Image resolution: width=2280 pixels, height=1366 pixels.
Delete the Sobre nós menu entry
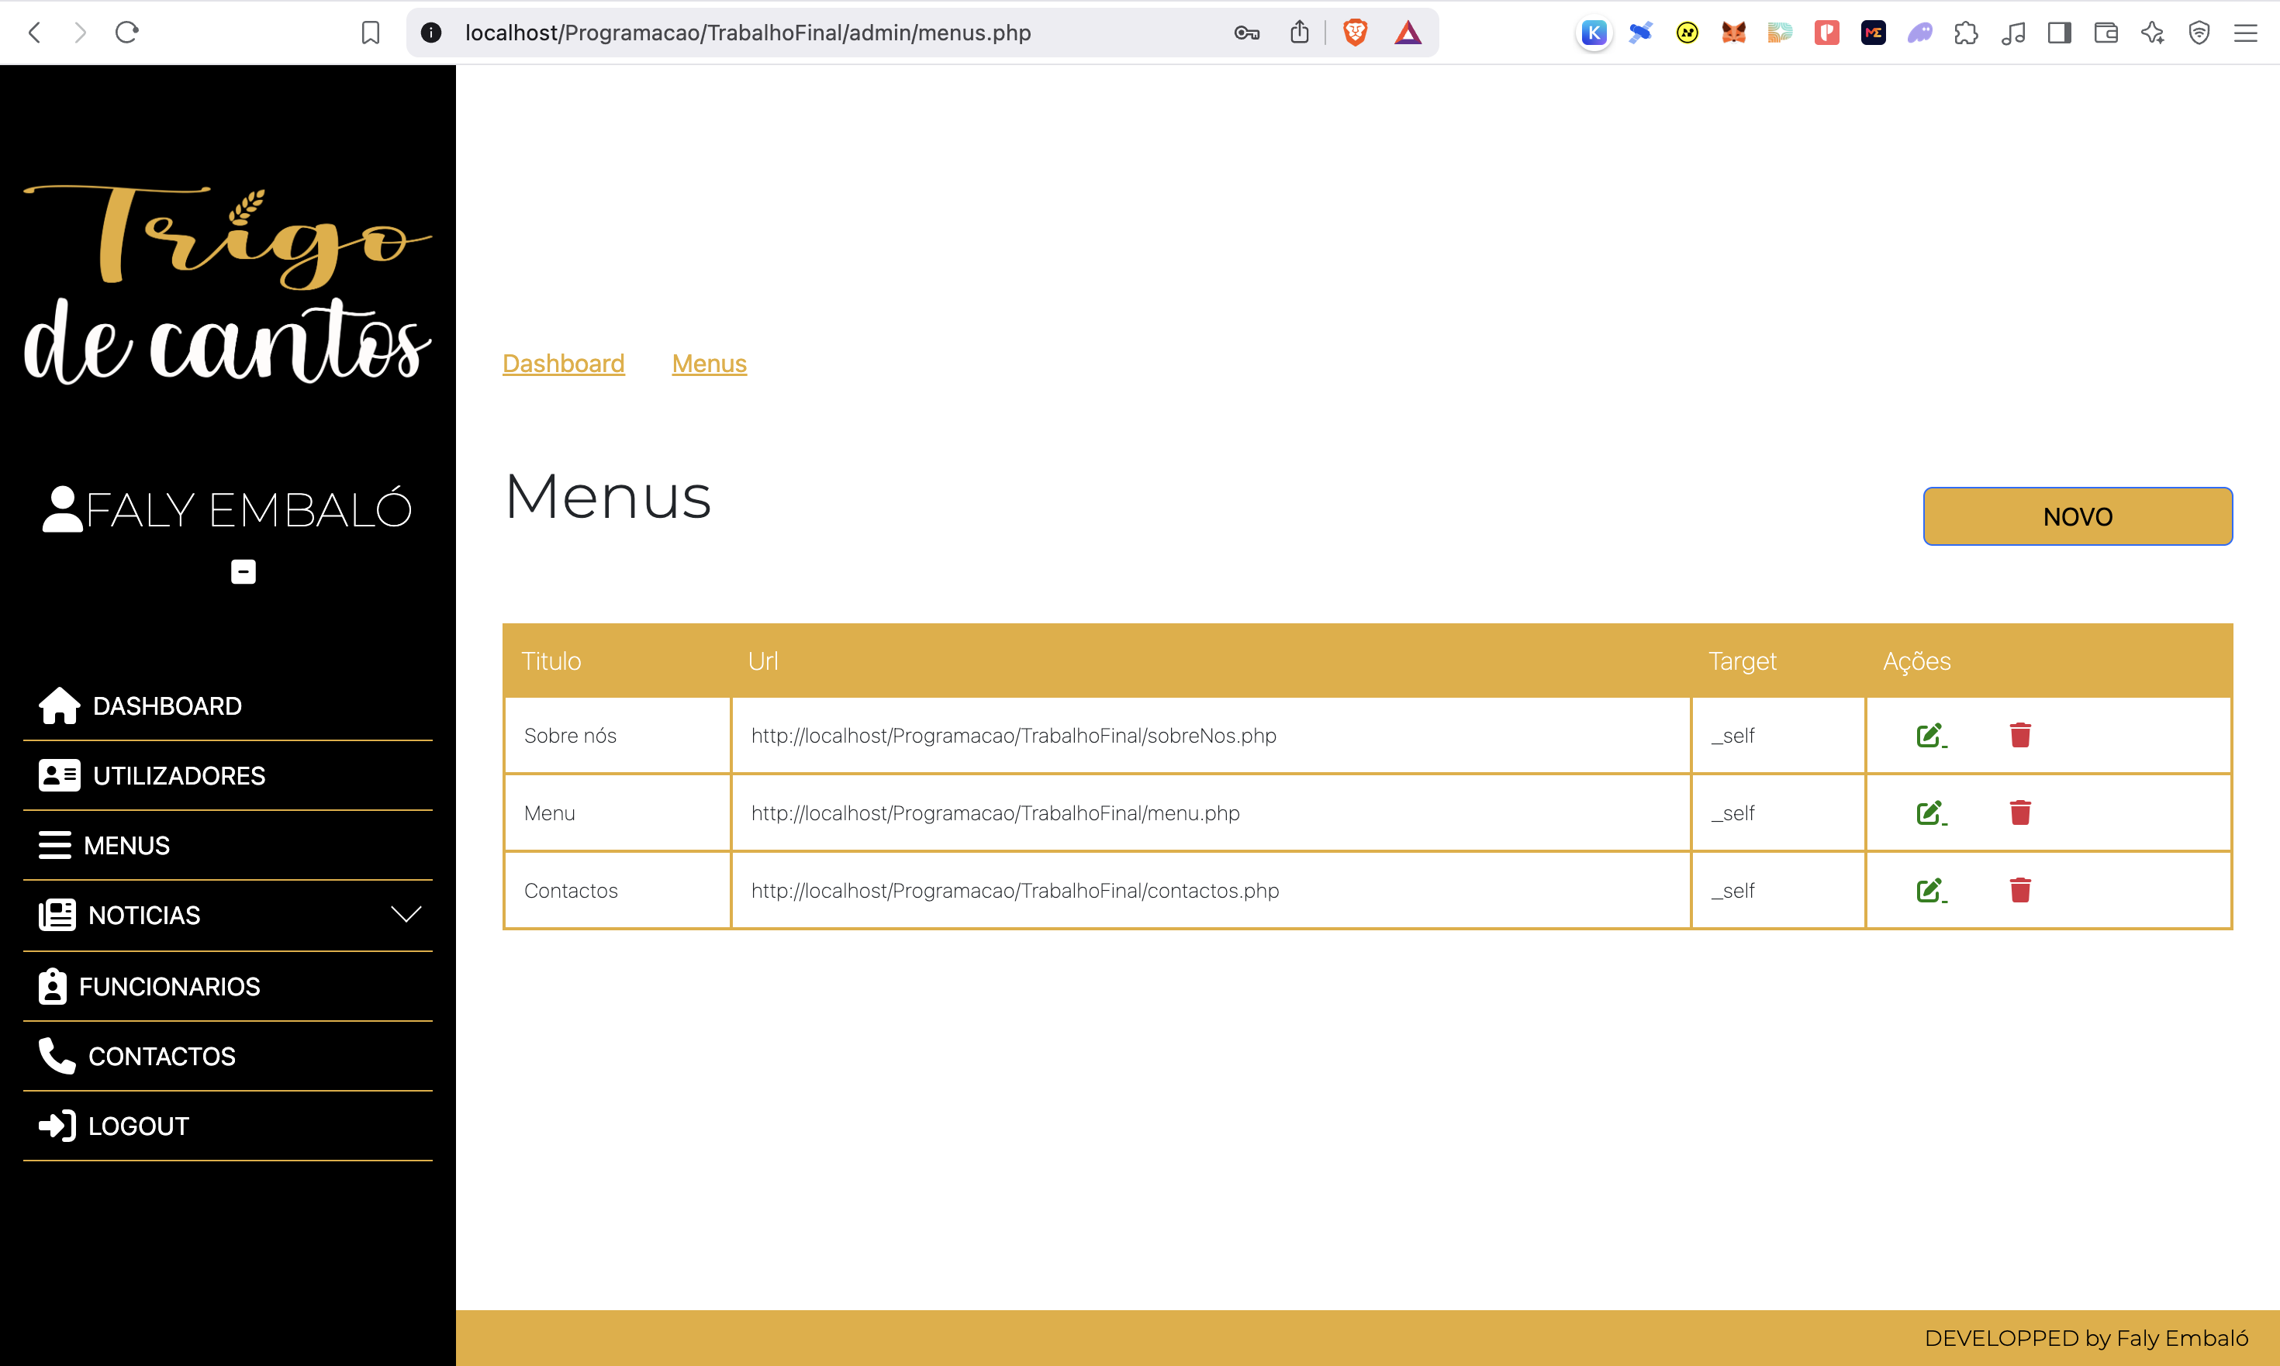click(2019, 736)
